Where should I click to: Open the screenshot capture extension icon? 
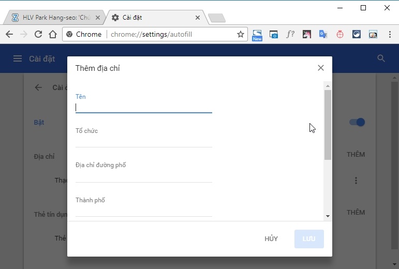(x=274, y=34)
